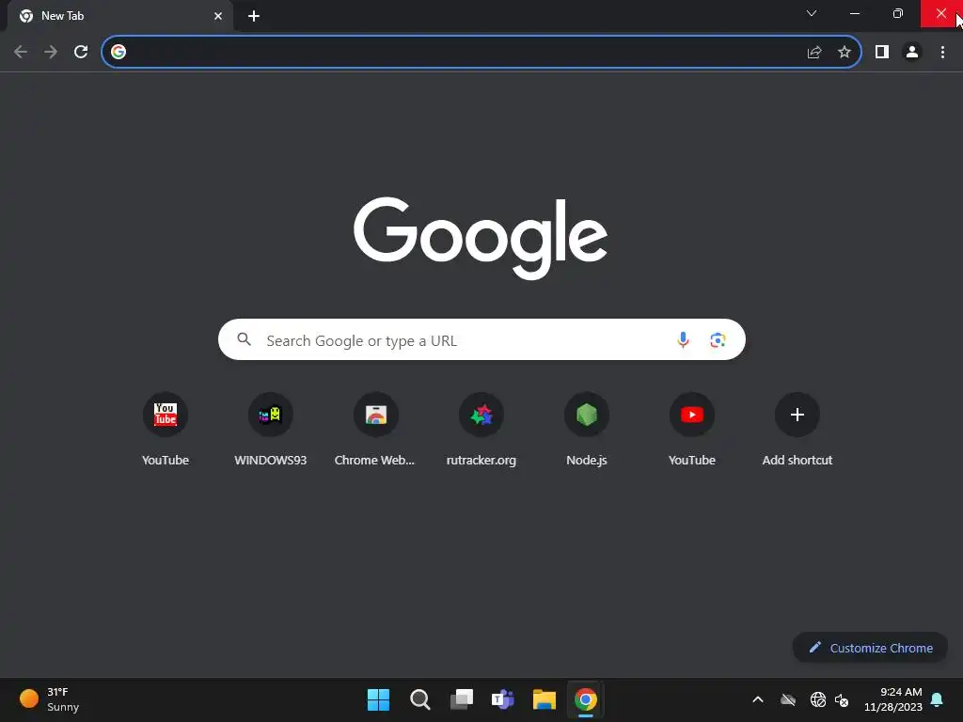The image size is (963, 722).
Task: Open File Explorer from taskbar
Action: [x=545, y=699]
